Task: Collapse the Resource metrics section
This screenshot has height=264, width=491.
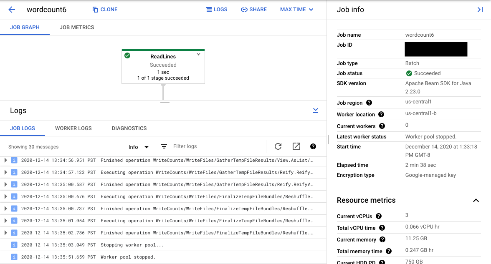Action: [x=476, y=200]
